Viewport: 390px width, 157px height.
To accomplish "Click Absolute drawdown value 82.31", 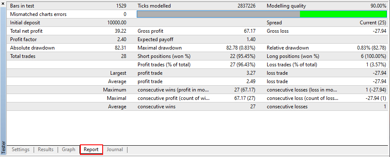I will [x=121, y=48].
